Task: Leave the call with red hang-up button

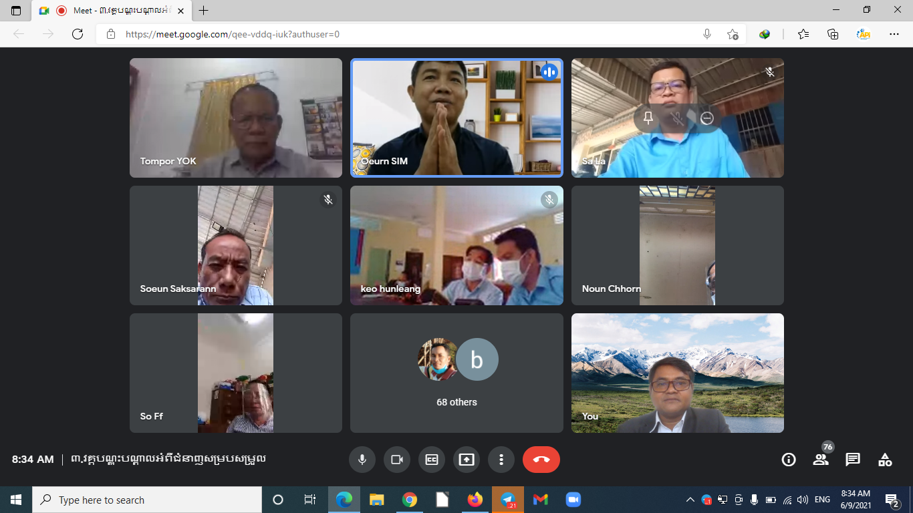Action: coord(541,460)
